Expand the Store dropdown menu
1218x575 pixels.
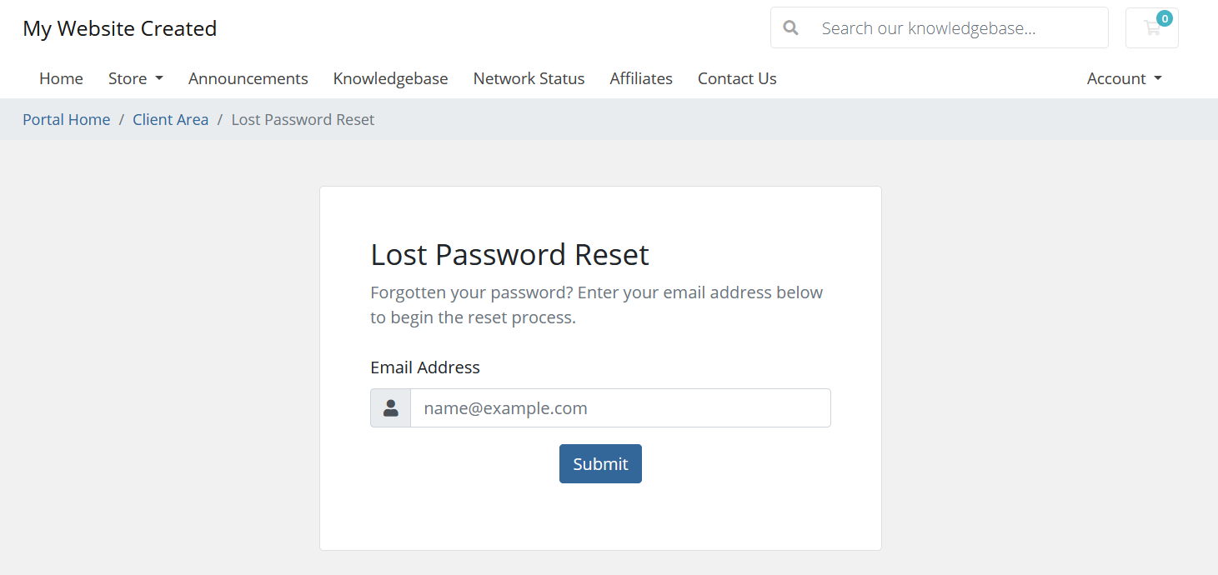(135, 78)
